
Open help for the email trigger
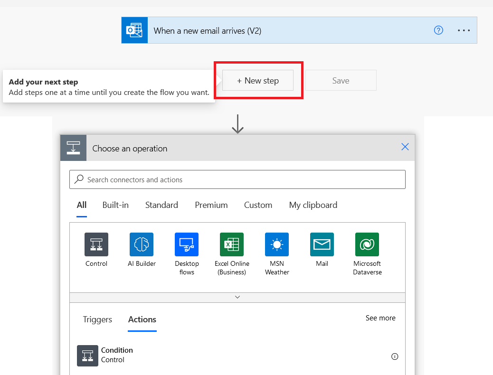point(438,30)
